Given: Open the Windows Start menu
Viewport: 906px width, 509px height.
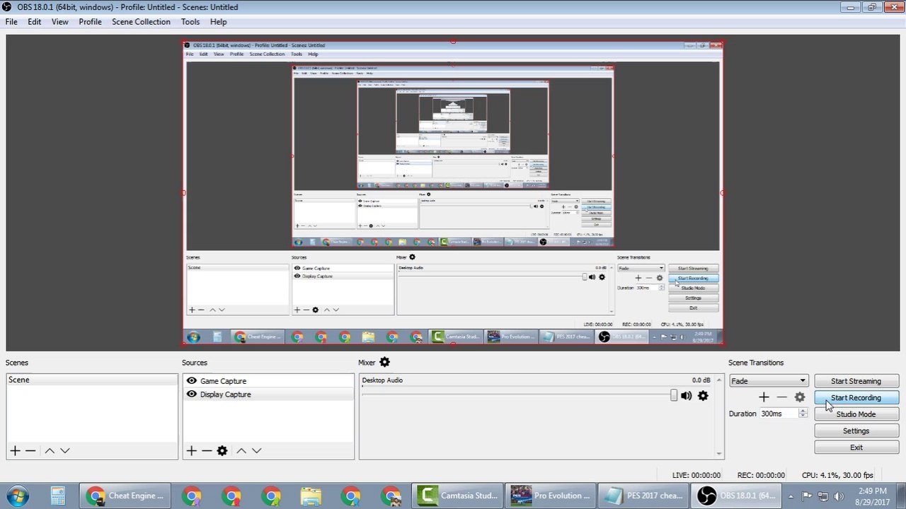Looking at the screenshot, I should 18,496.
